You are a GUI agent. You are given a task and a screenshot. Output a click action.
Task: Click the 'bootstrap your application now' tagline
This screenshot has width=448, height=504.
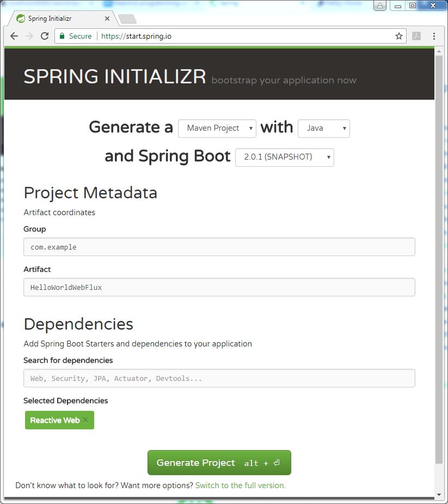pos(284,80)
